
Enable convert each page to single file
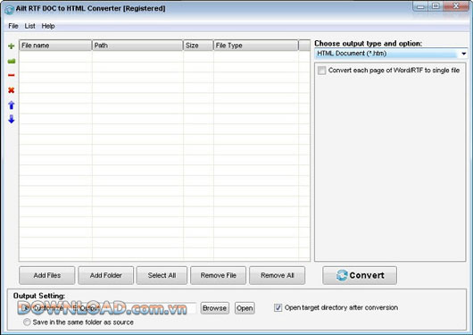pyautogui.click(x=321, y=71)
